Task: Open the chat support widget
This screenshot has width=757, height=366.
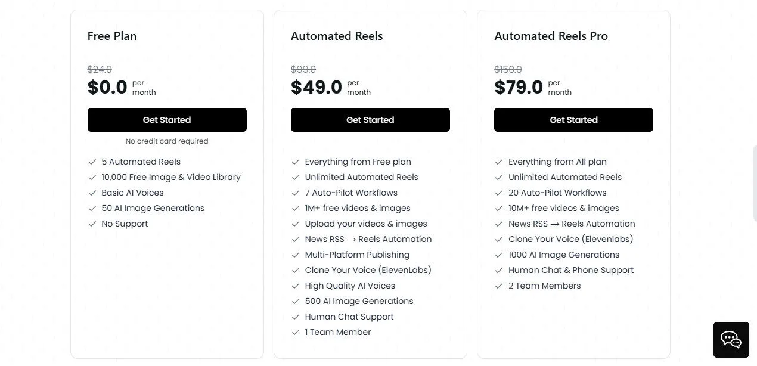Action: tap(731, 340)
